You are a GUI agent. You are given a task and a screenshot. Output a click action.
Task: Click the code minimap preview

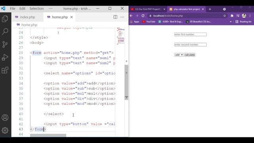[x=121, y=36]
